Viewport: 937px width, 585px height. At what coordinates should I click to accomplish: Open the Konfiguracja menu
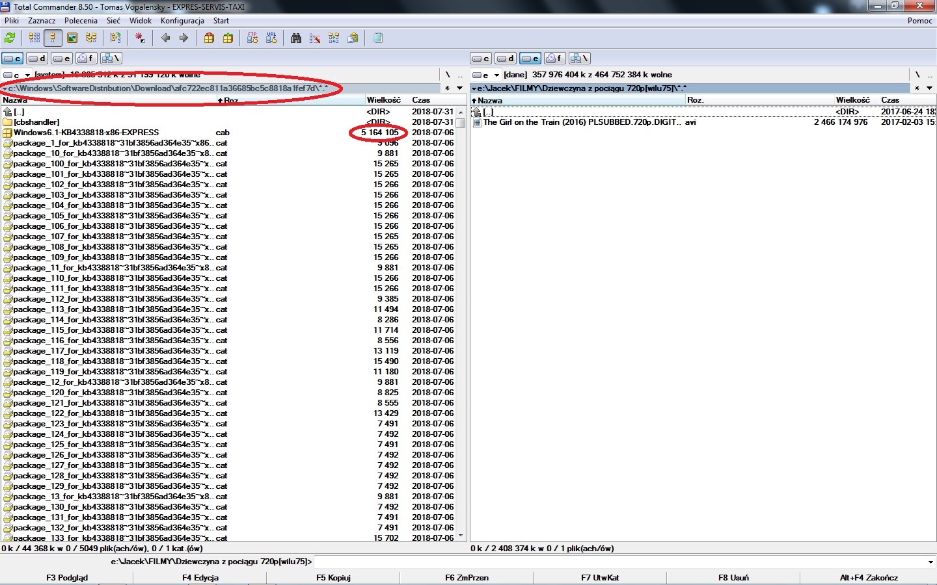183,21
